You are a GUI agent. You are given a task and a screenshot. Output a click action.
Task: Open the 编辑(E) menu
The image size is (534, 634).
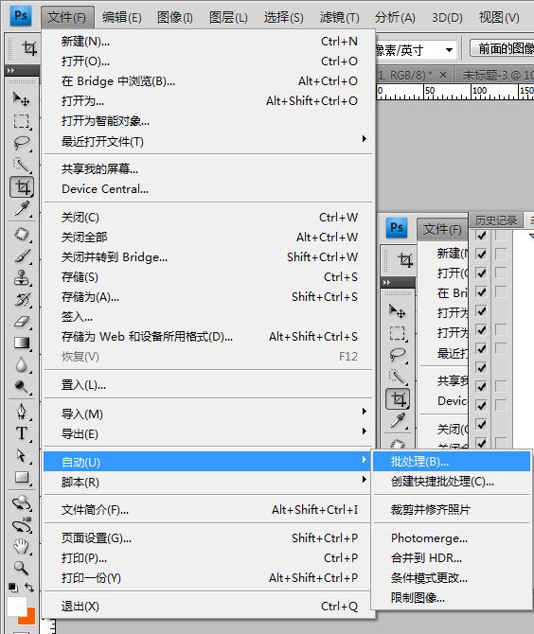pos(122,17)
